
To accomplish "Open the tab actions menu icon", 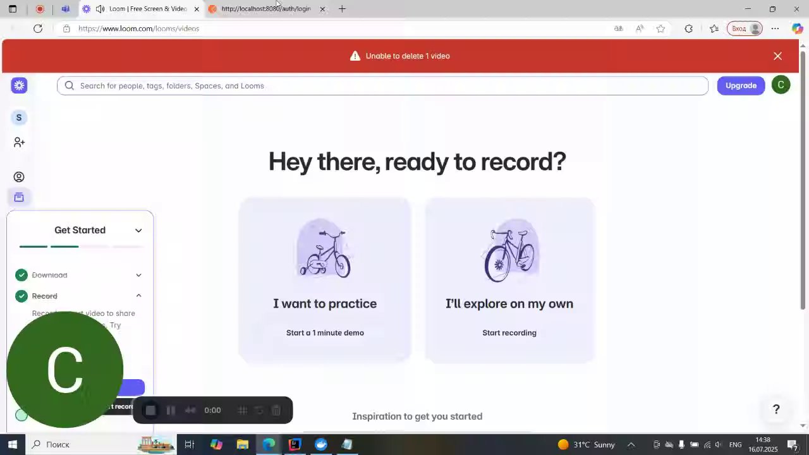I will pyautogui.click(x=13, y=9).
